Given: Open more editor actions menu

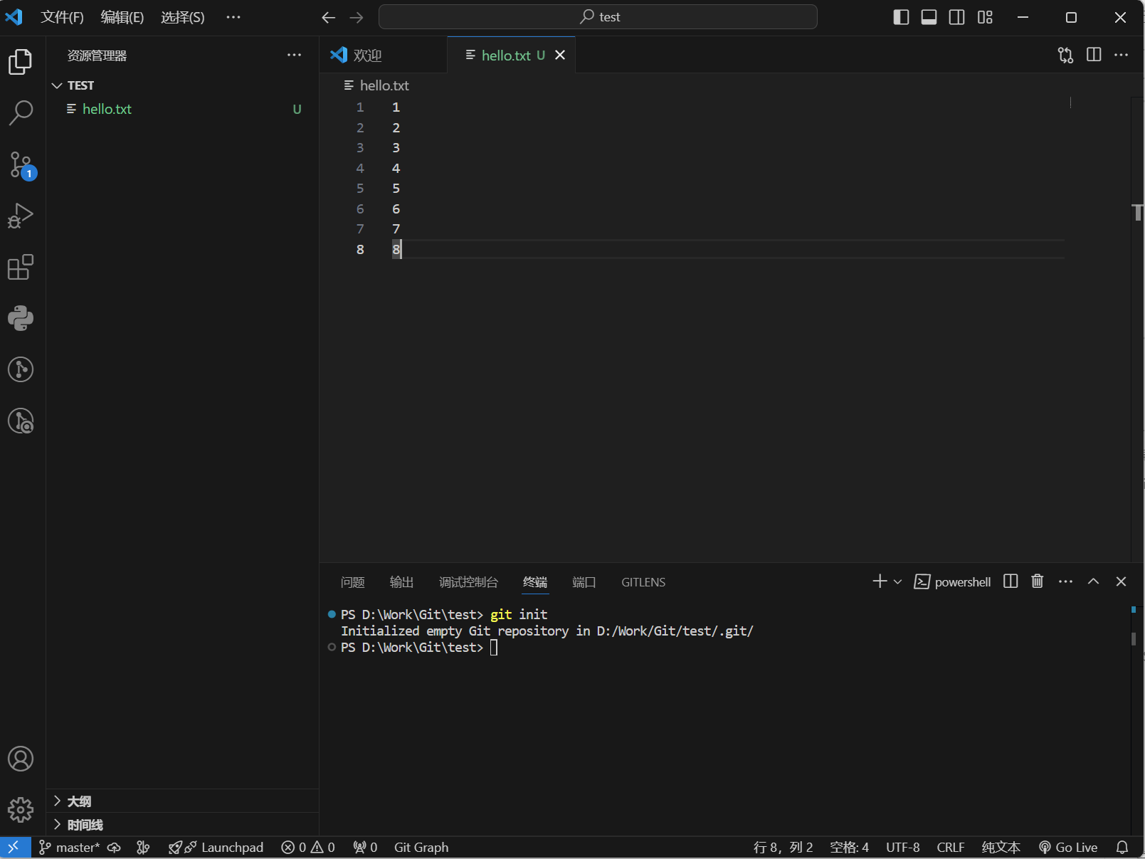Looking at the screenshot, I should pos(1122,55).
